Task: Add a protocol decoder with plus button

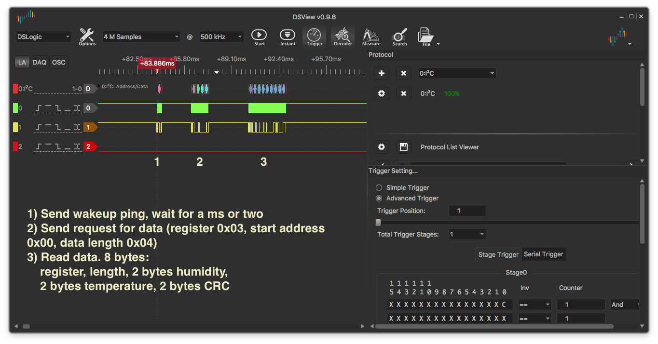Action: [382, 74]
